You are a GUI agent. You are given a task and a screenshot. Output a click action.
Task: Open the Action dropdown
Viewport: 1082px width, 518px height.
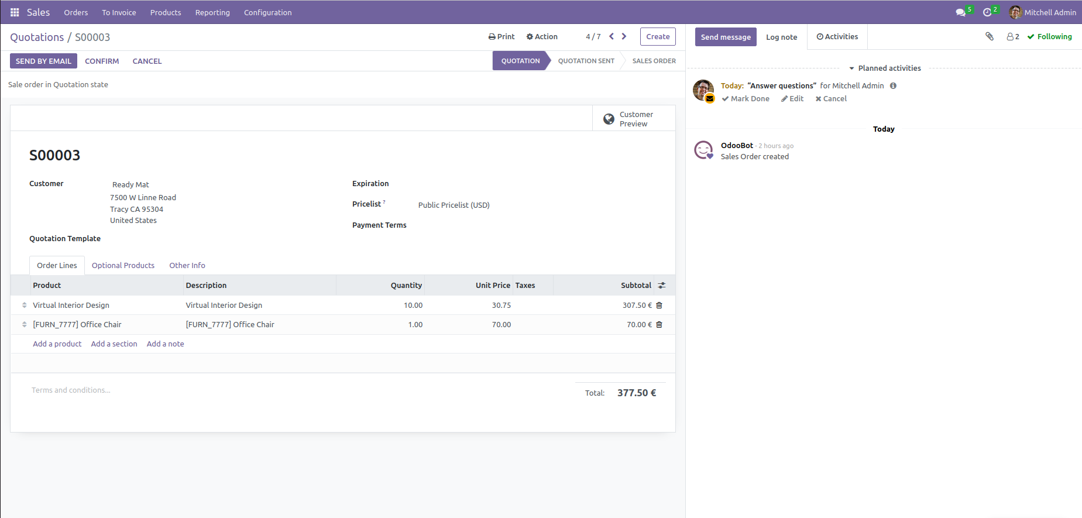click(542, 36)
